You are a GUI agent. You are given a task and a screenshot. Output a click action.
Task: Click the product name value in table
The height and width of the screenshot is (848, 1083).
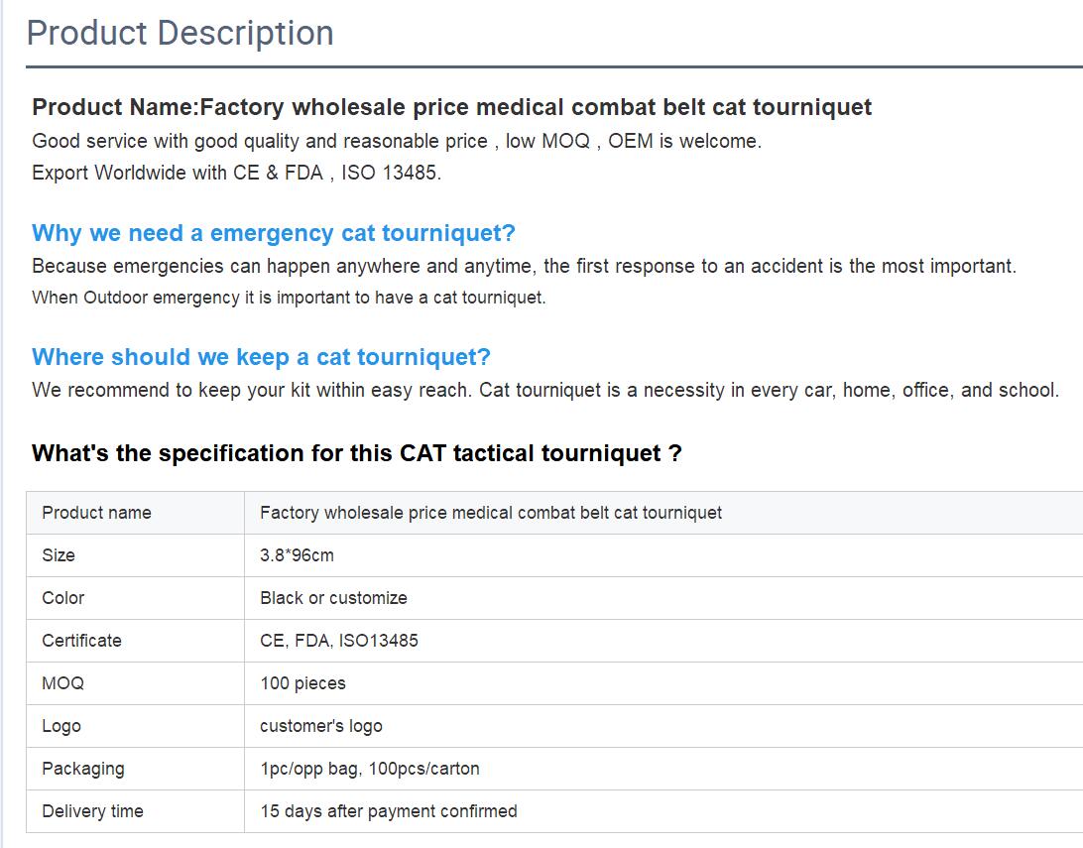[490, 513]
